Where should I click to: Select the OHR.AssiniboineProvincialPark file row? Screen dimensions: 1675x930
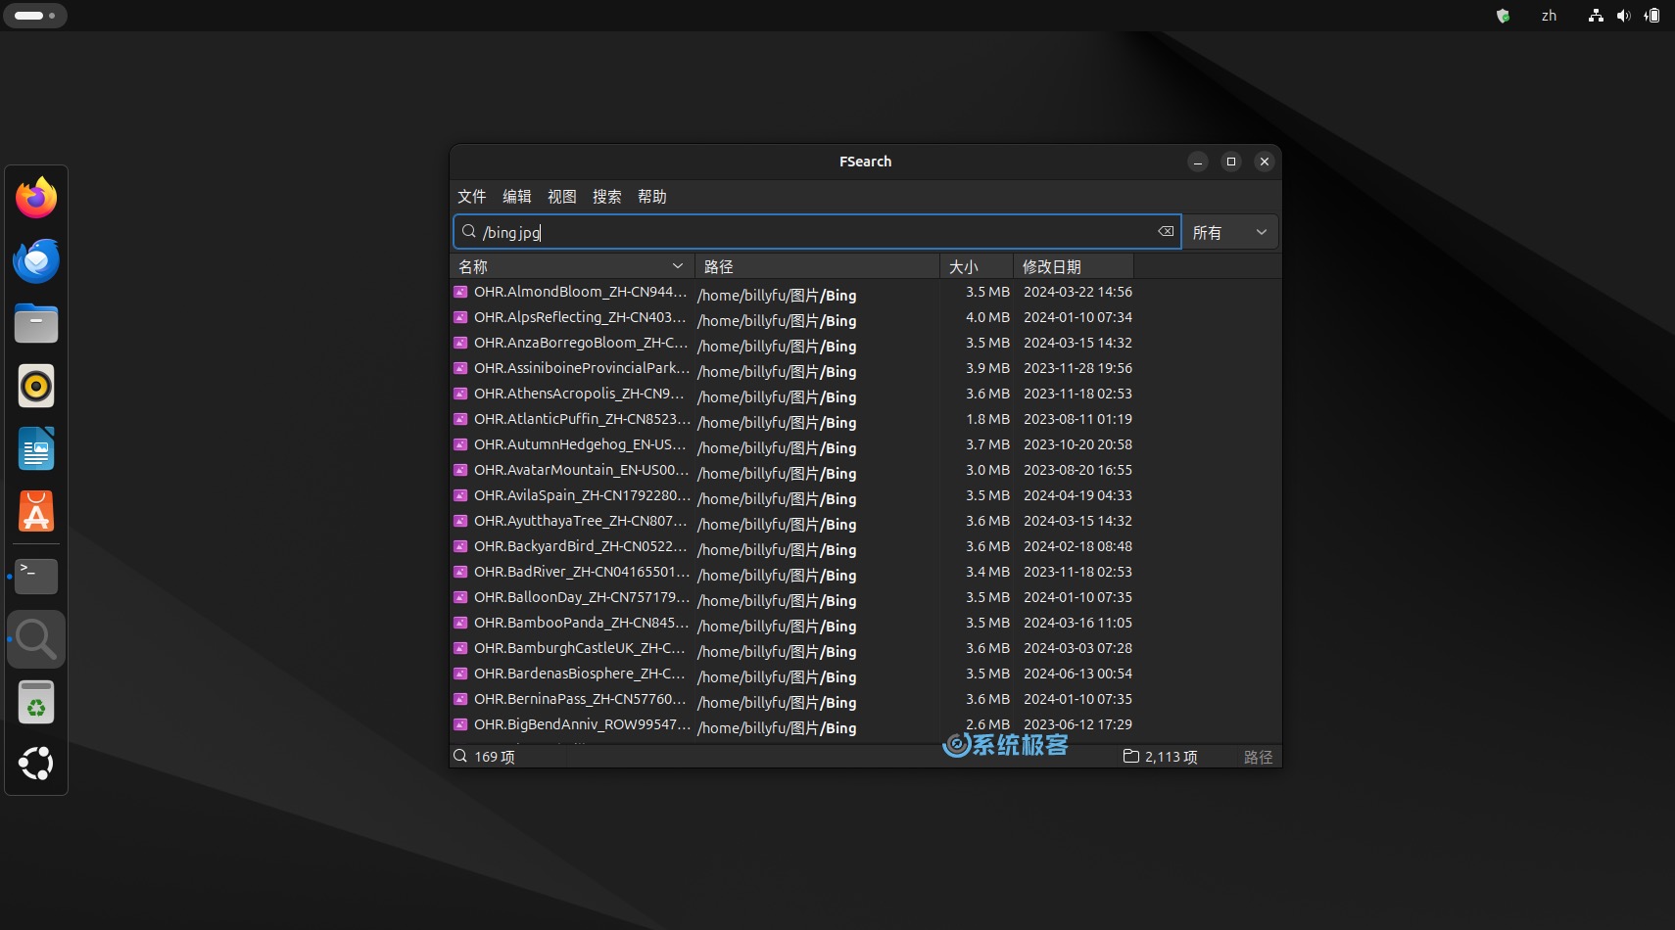point(865,368)
